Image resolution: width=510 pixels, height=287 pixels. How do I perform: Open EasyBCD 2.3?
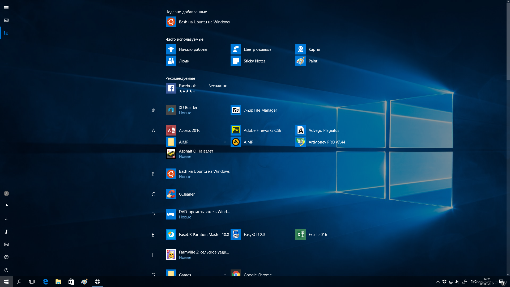click(x=248, y=234)
